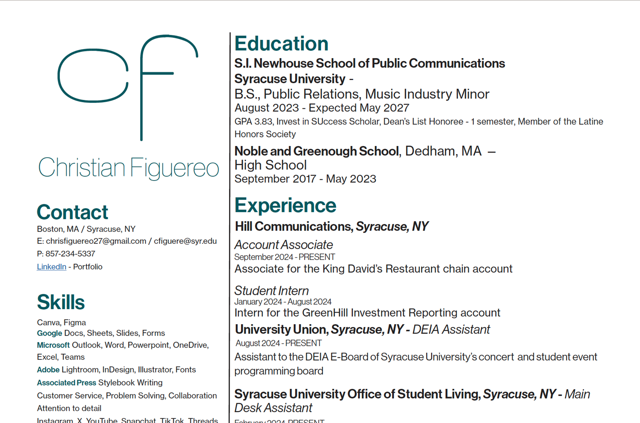Click the Student Intern job title
This screenshot has height=423, width=640.
pyautogui.click(x=272, y=291)
